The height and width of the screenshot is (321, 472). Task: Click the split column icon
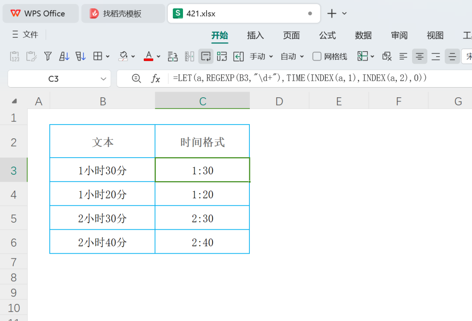(189, 56)
